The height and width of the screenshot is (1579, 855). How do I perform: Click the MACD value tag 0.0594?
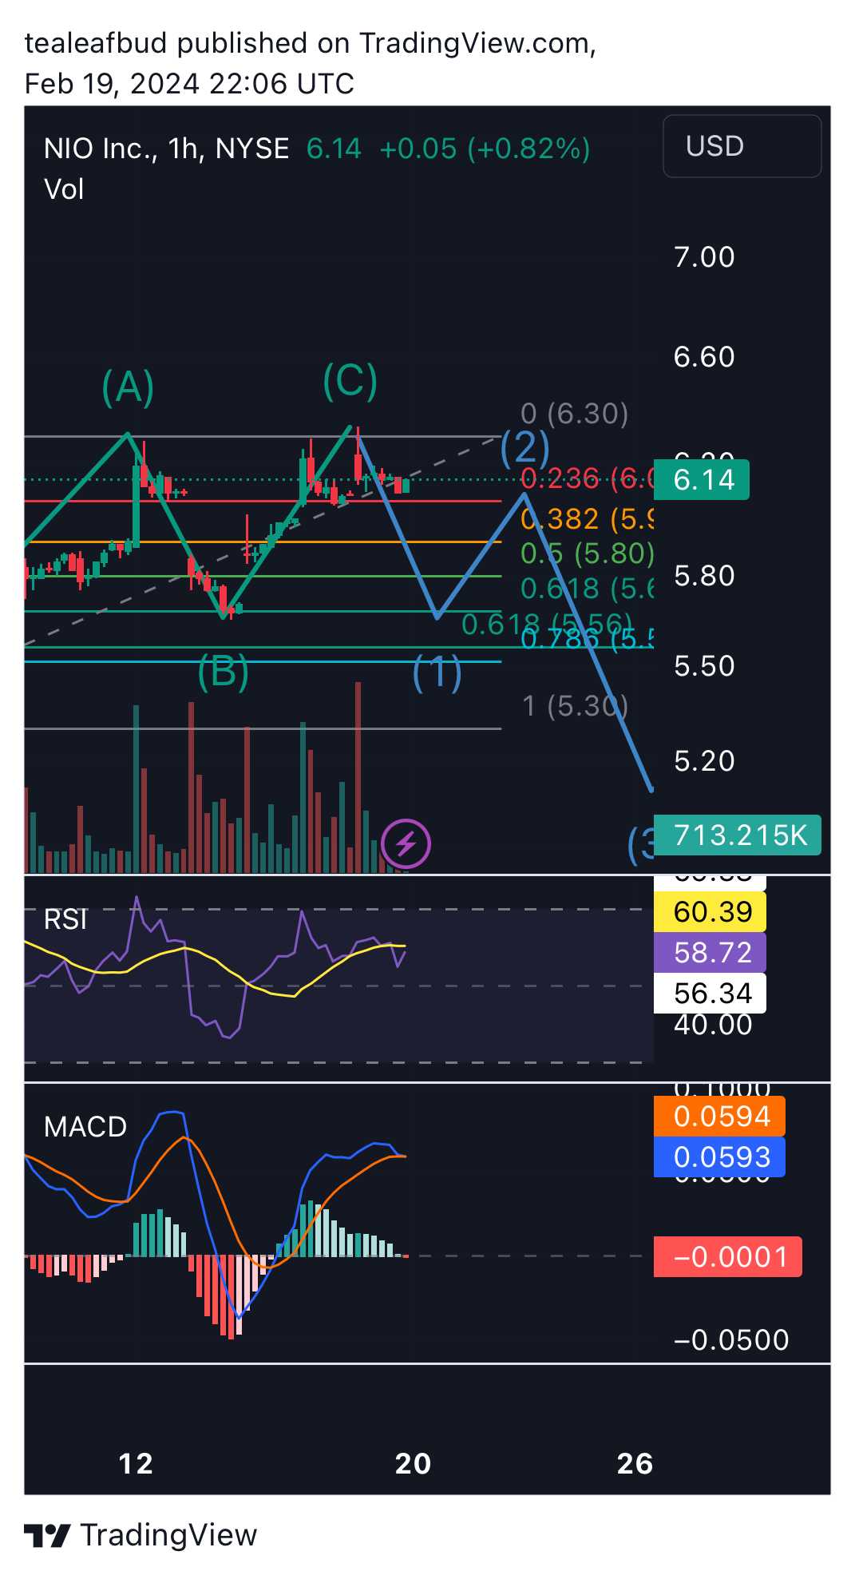pyautogui.click(x=719, y=1116)
